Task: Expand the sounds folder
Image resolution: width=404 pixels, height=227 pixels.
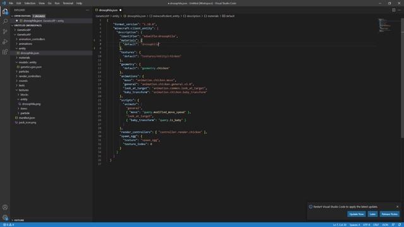Action: (x=23, y=81)
